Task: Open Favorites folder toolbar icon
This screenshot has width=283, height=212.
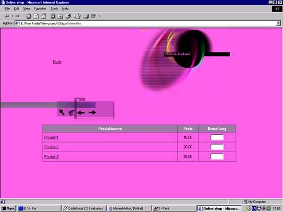Action: (61, 16)
